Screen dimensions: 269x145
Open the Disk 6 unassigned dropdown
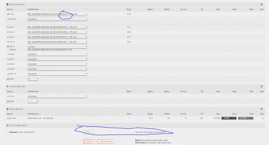[x=57, y=54]
